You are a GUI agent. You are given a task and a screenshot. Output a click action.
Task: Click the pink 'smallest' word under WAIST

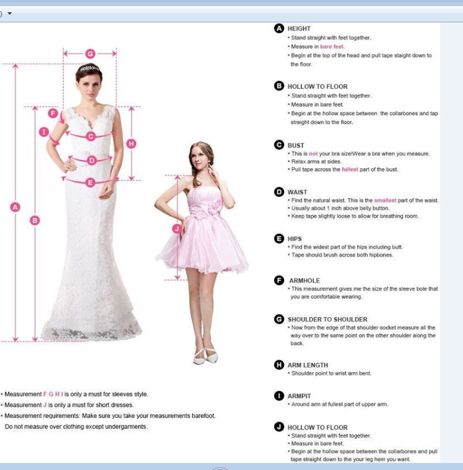[385, 200]
